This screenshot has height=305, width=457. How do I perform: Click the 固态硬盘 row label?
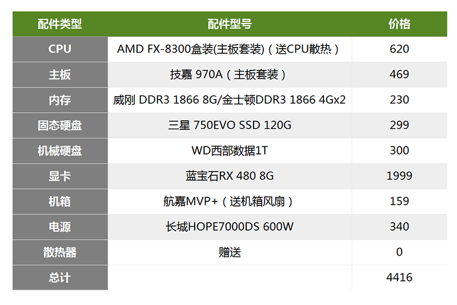click(60, 125)
